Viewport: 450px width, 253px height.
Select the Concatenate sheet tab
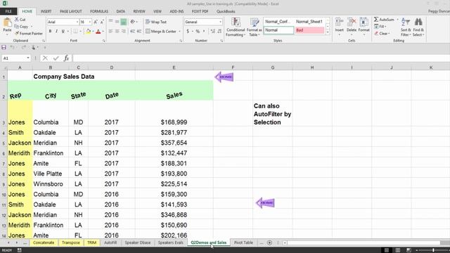point(44,242)
